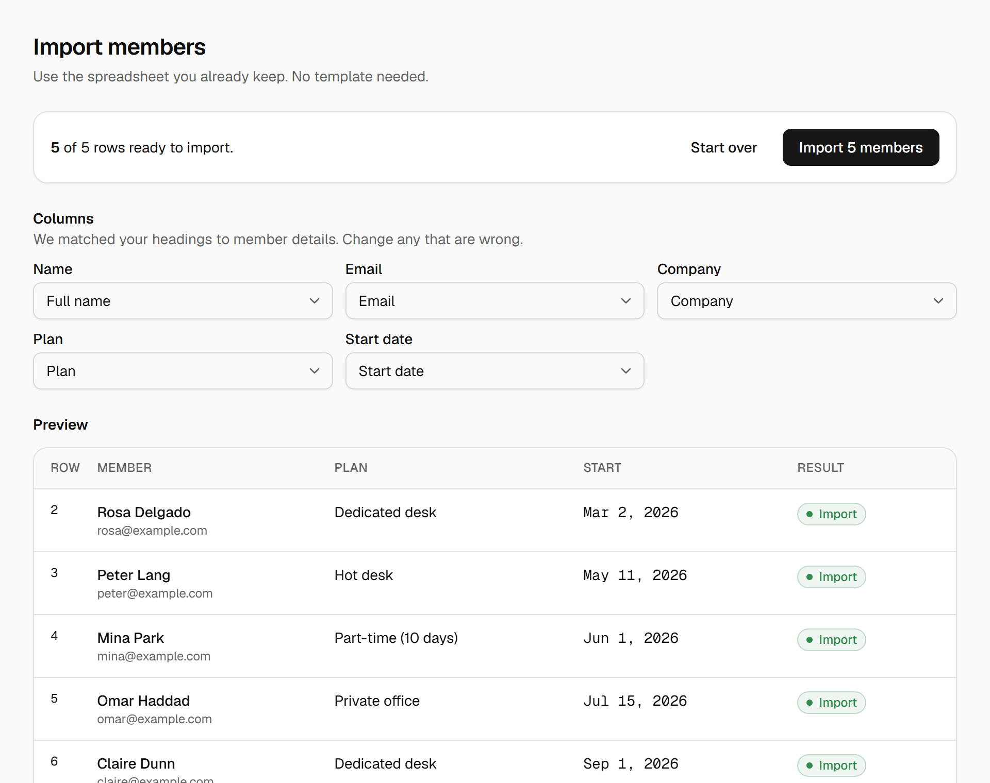Click the rows ready to import status text
990x783 pixels.
(142, 147)
